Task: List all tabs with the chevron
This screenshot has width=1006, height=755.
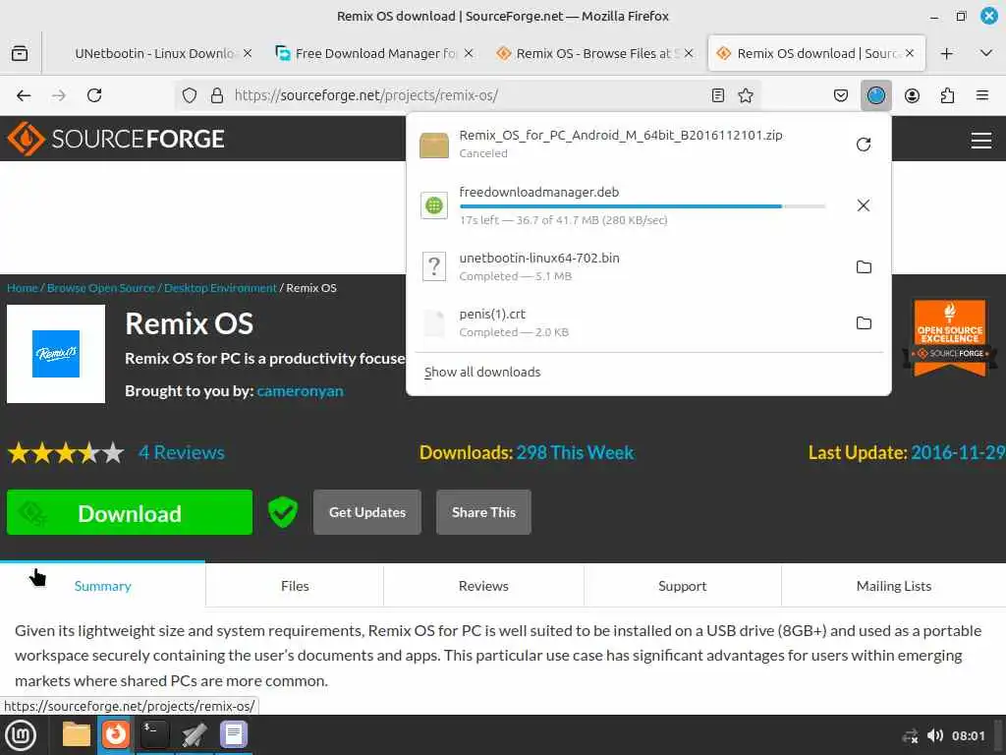Action: 986,53
